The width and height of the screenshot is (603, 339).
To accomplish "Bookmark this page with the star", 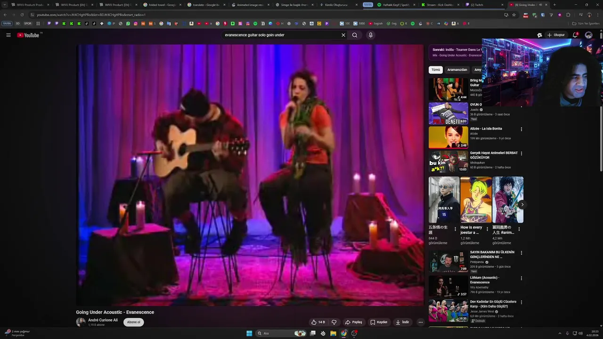I will [x=514, y=15].
